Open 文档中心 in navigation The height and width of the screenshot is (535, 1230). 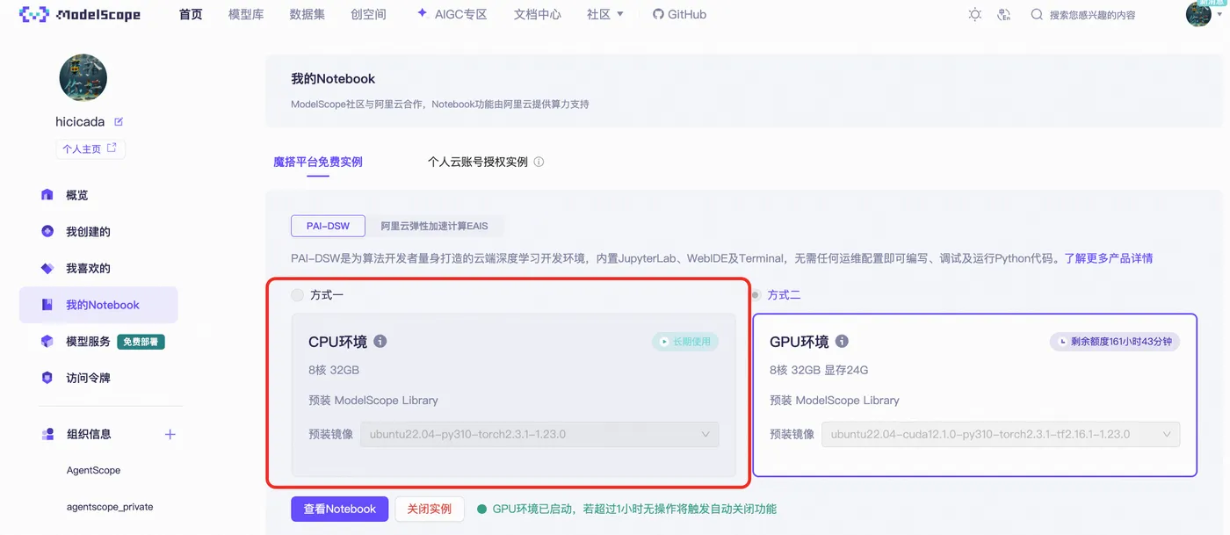538,14
